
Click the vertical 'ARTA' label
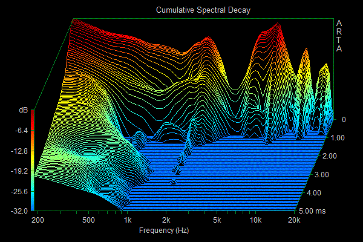coord(339,36)
